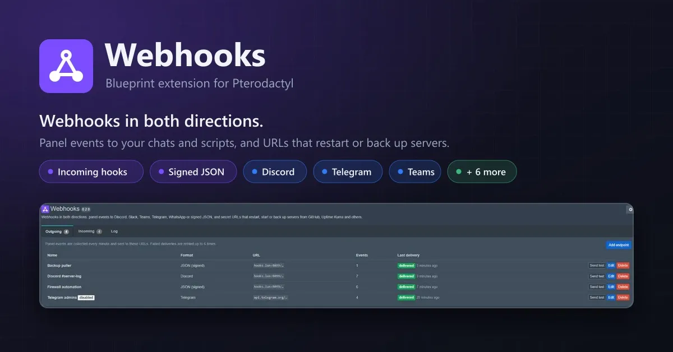Send test for Discord #server-log
The image size is (673, 352).
[597, 276]
